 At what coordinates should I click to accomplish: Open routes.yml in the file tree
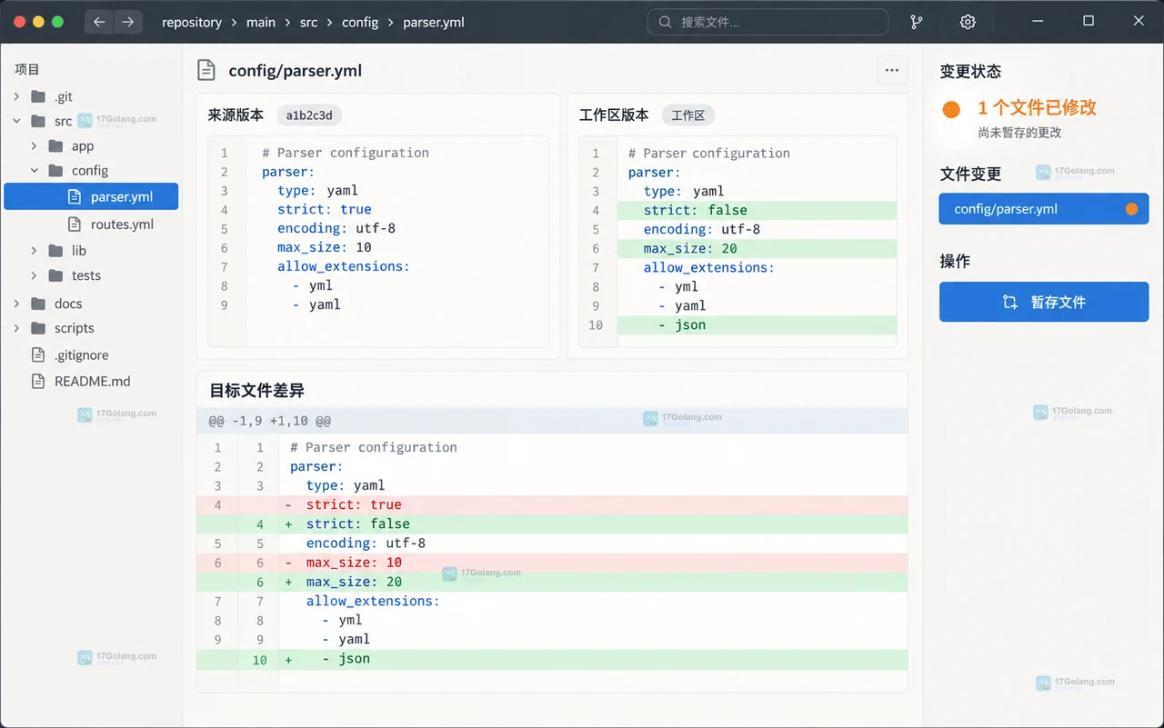click(x=122, y=224)
